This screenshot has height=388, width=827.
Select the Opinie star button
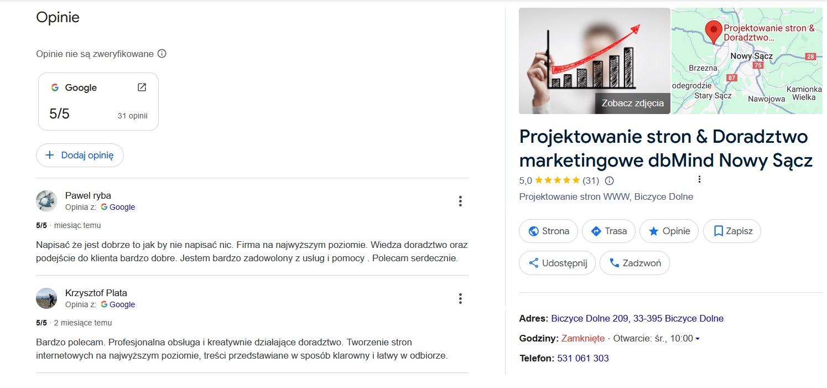click(669, 231)
